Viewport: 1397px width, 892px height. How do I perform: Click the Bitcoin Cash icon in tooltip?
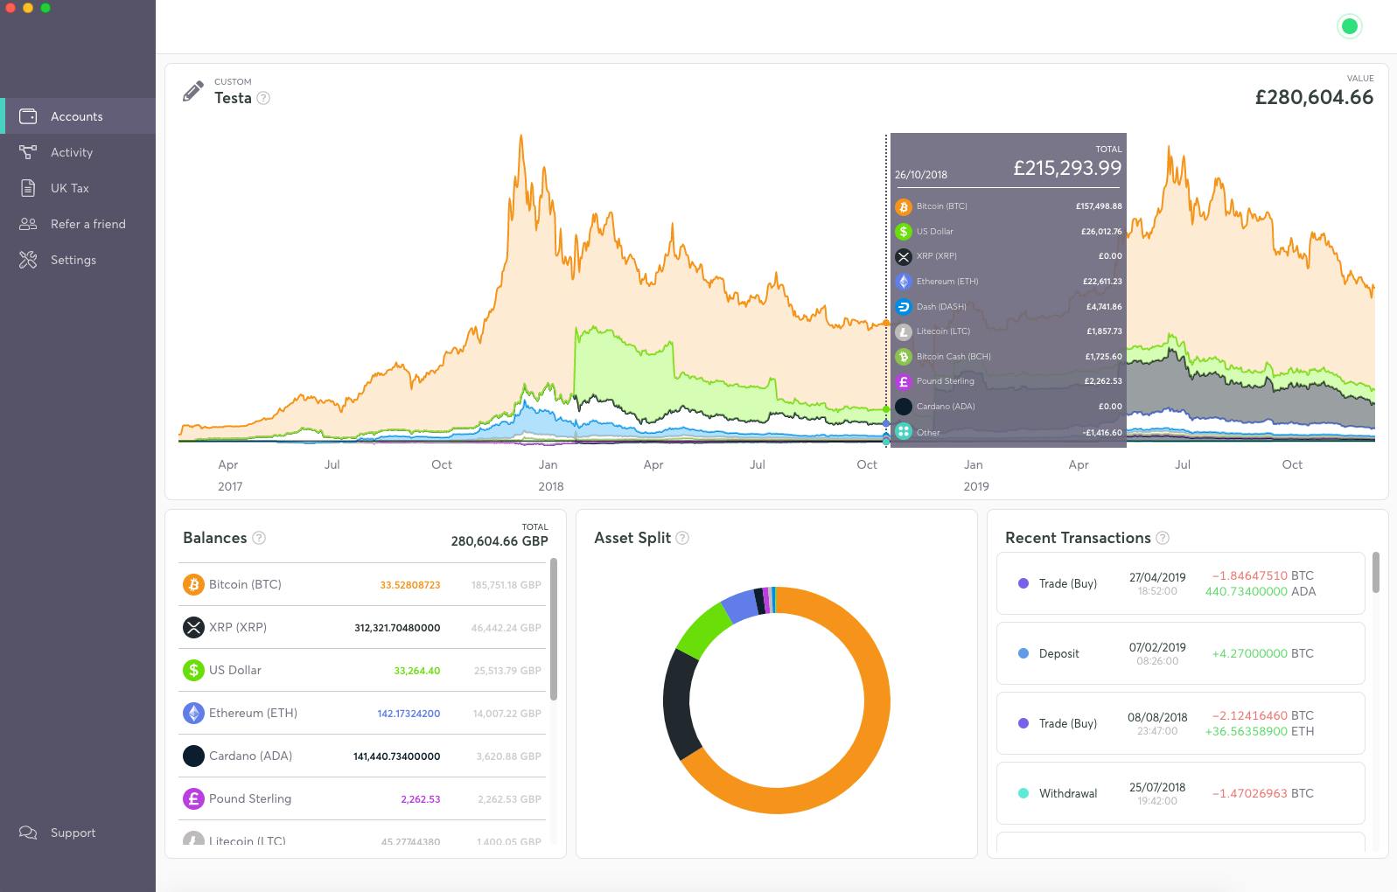904,357
